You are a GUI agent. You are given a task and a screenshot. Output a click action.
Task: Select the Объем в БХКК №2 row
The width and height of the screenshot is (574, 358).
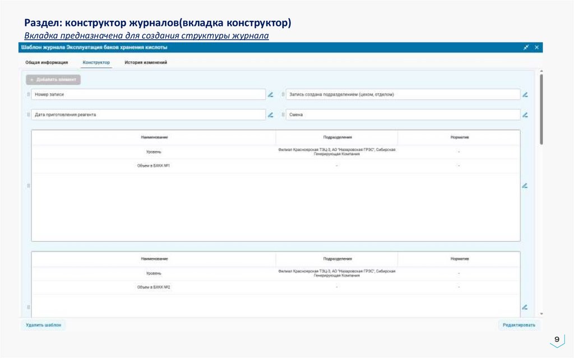pyautogui.click(x=276, y=287)
